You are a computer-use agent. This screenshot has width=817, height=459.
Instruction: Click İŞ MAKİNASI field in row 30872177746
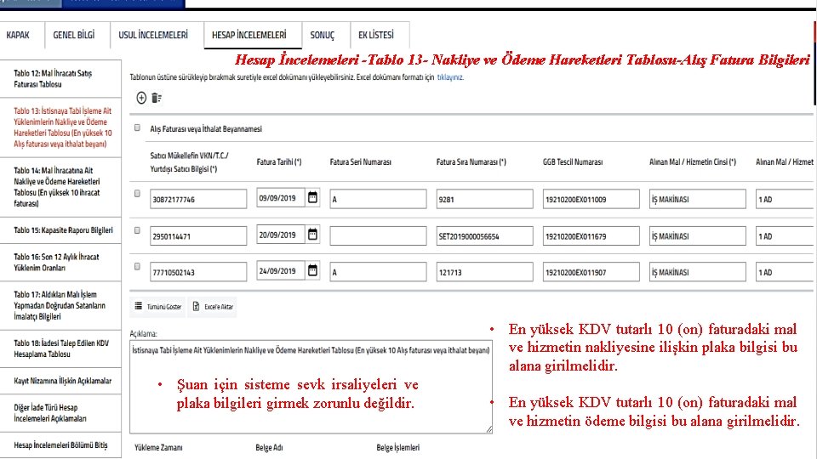click(698, 199)
